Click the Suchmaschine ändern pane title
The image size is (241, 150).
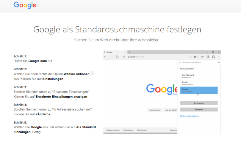(192, 62)
